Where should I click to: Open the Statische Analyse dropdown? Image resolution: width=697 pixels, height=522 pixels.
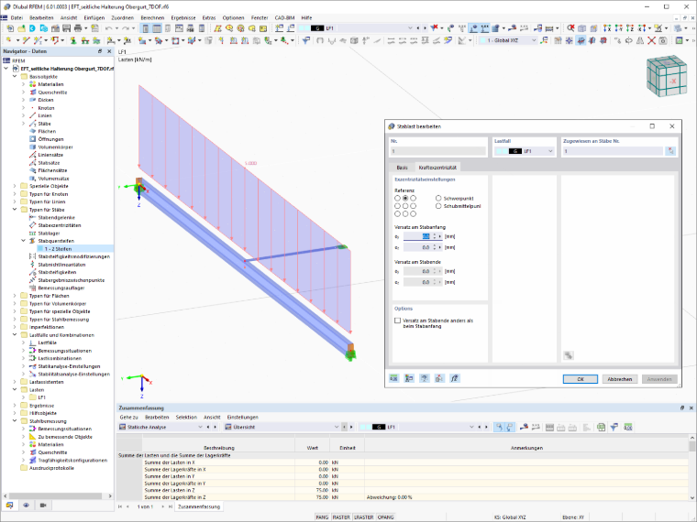click(200, 427)
